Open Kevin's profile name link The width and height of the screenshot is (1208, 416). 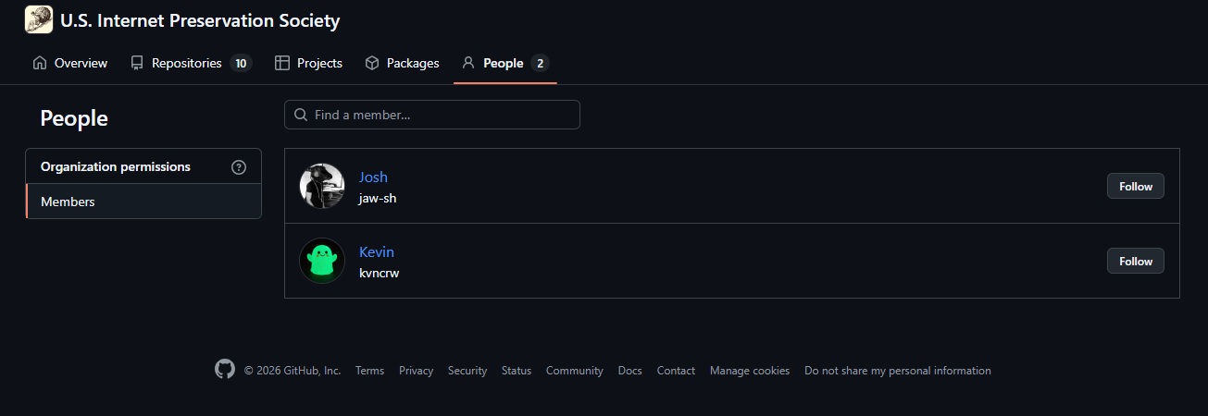click(x=377, y=251)
